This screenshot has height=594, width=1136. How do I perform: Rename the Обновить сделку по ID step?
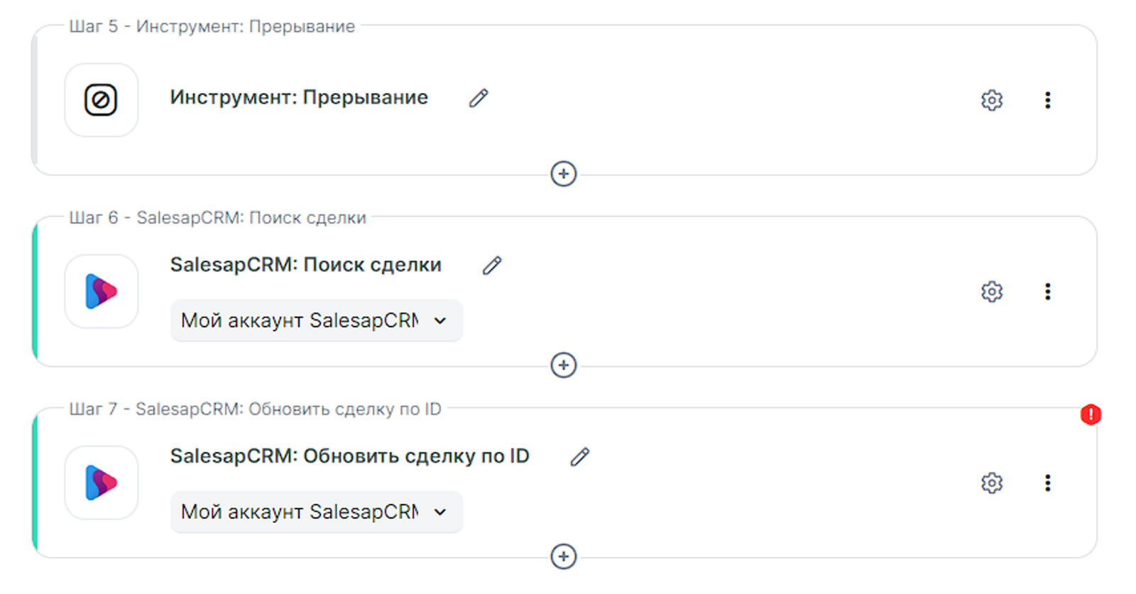tap(580, 456)
